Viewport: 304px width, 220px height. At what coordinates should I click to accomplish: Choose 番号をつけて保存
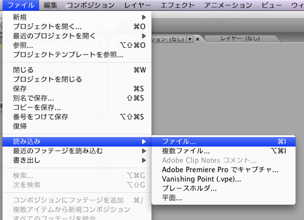pyautogui.click(x=77, y=117)
